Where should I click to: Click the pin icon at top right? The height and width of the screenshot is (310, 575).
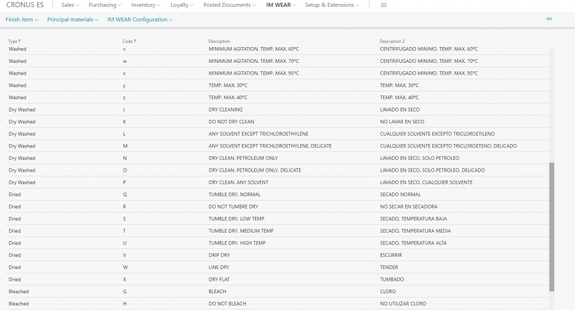point(549,19)
